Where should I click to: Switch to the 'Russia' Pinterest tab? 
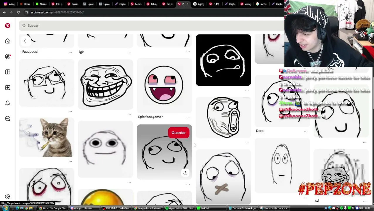pos(72,4)
